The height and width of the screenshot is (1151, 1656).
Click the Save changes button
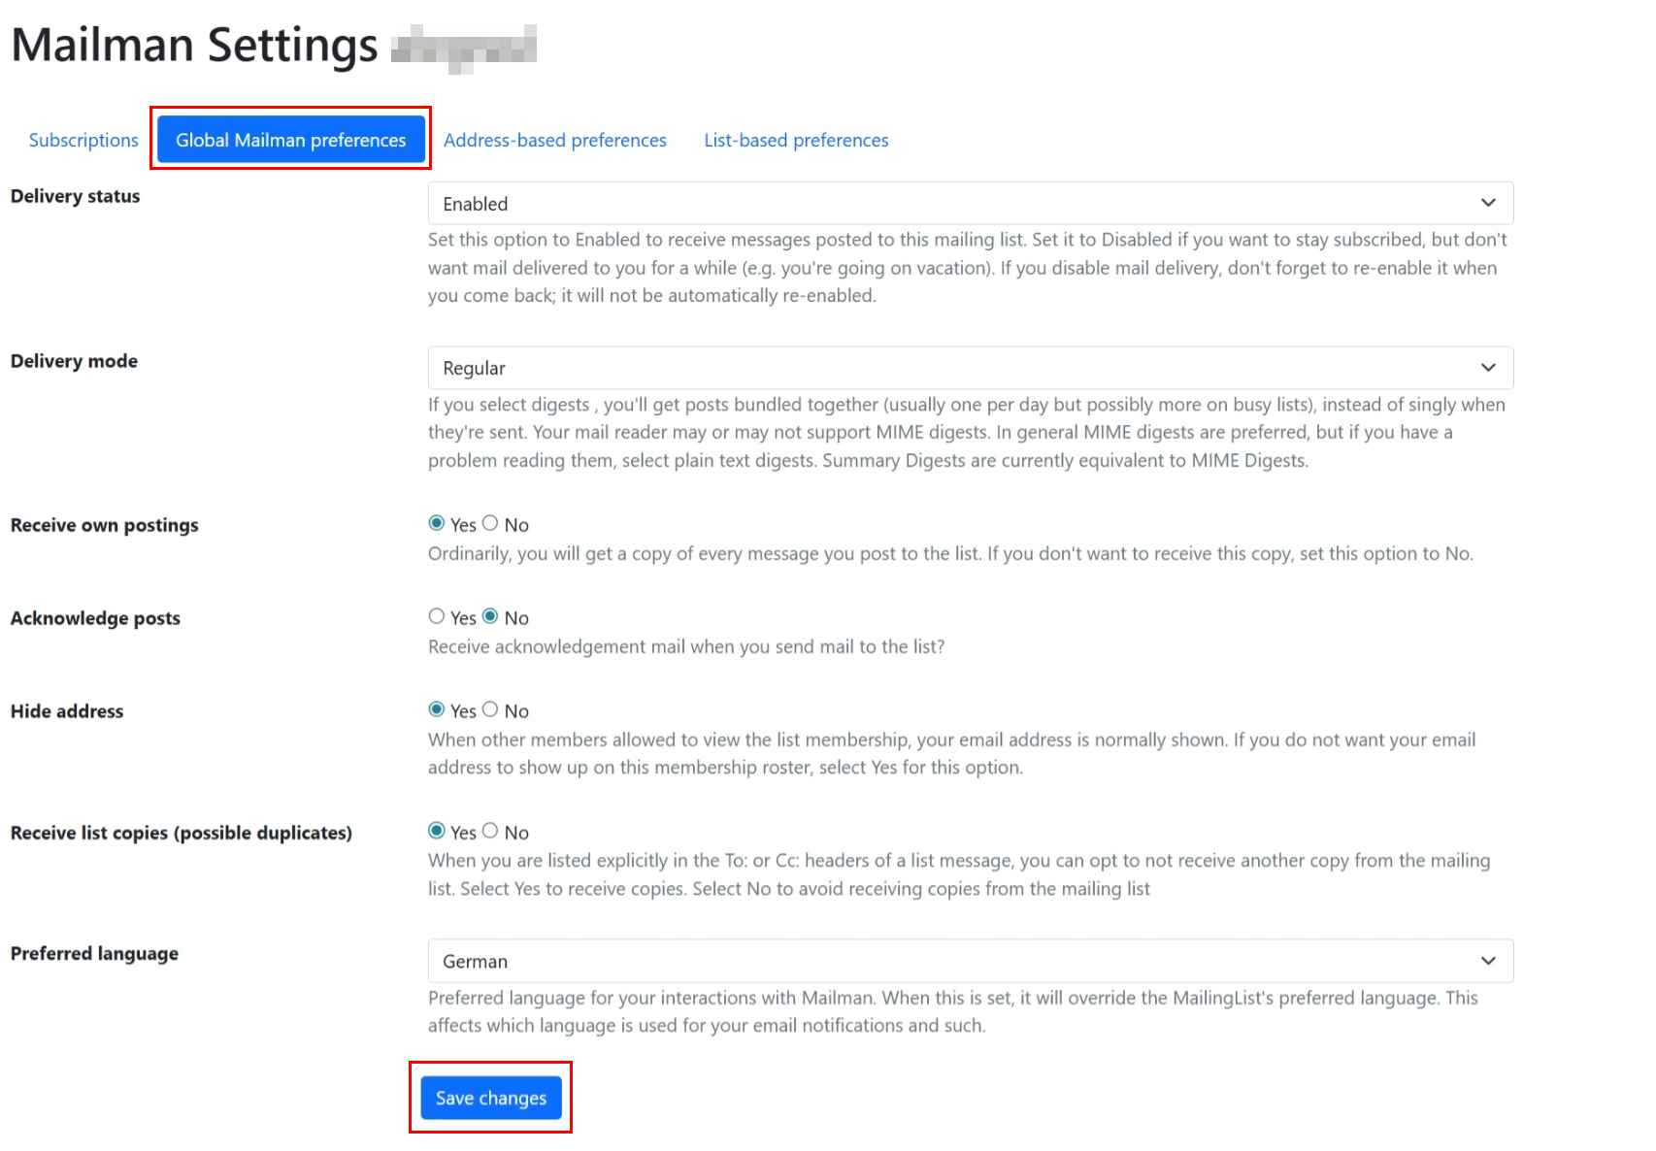click(x=490, y=1098)
